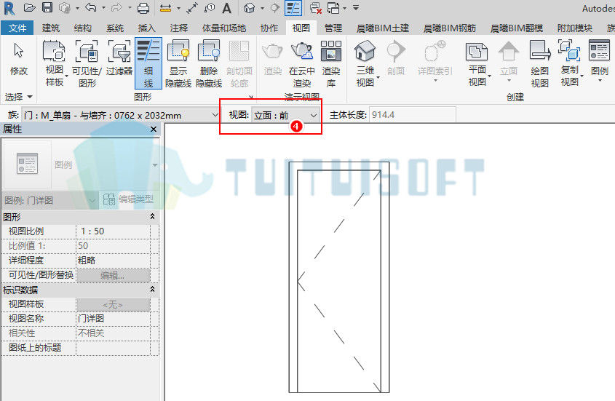Open the 图例: 门详图 instance dropdown

[49, 201]
